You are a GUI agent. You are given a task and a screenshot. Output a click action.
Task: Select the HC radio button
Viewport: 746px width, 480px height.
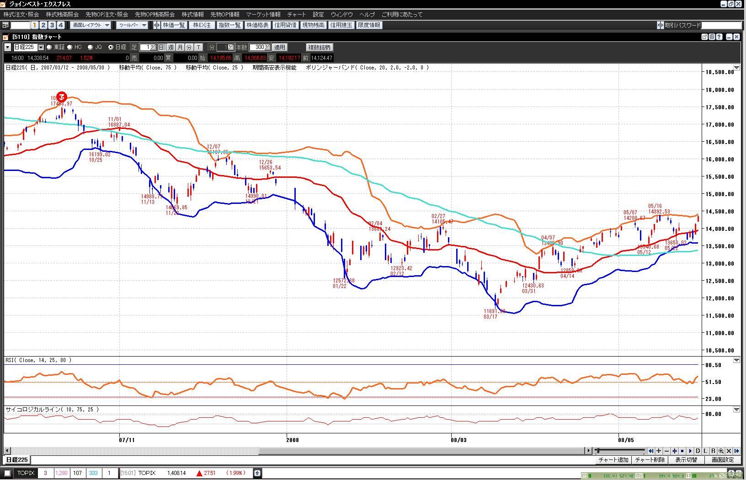tap(70, 47)
